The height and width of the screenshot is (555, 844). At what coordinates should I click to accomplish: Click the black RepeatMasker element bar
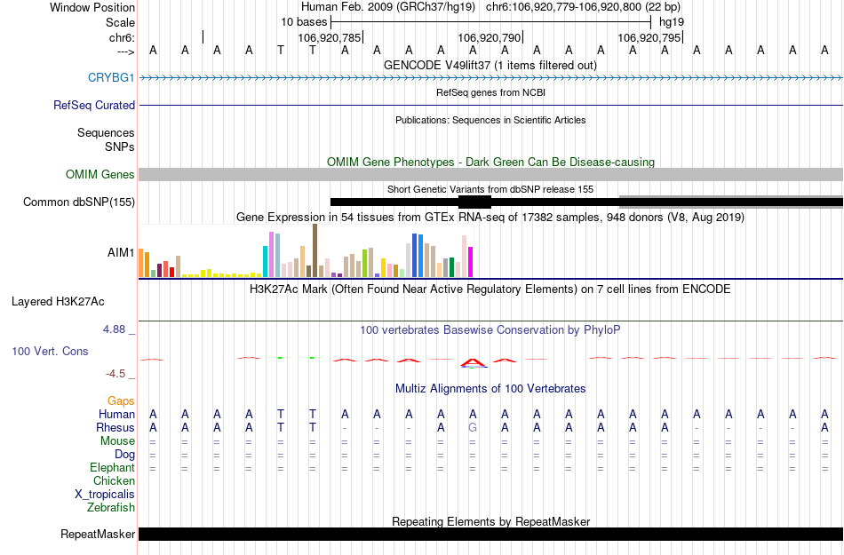click(491, 534)
